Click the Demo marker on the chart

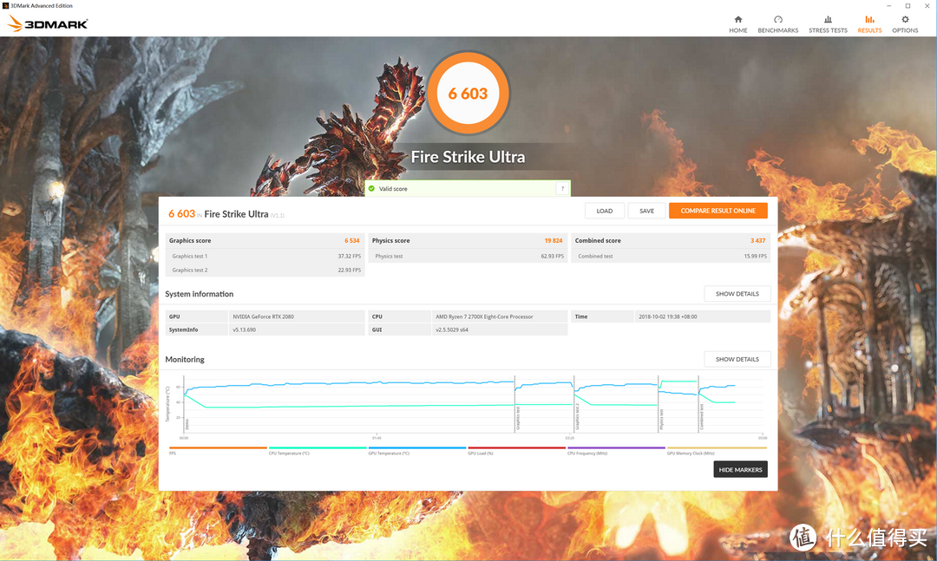click(x=187, y=424)
